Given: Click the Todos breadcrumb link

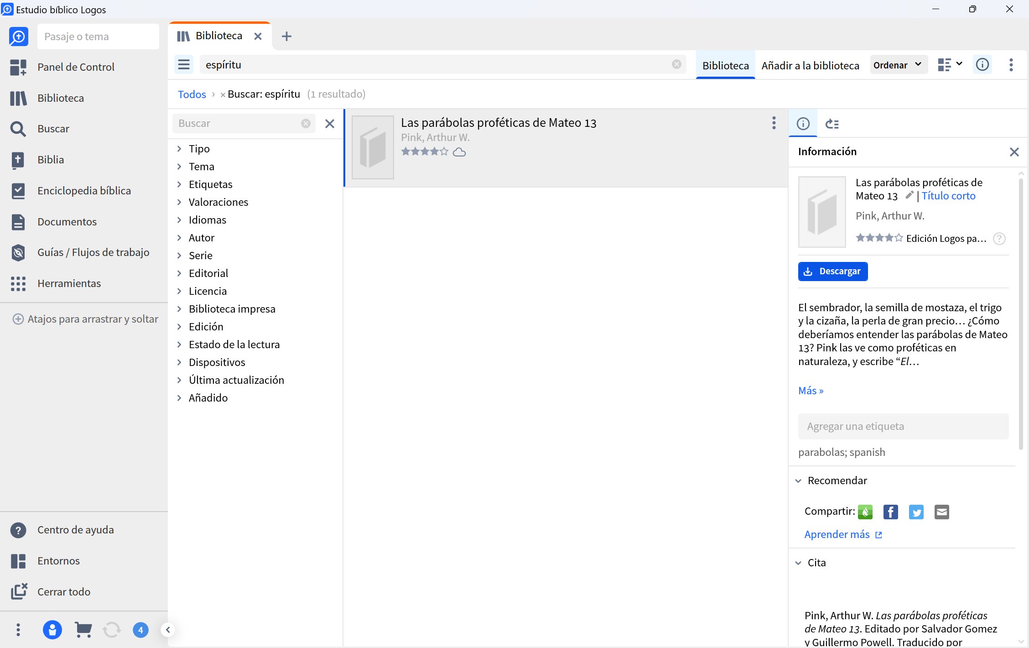Looking at the screenshot, I should pyautogui.click(x=192, y=94).
